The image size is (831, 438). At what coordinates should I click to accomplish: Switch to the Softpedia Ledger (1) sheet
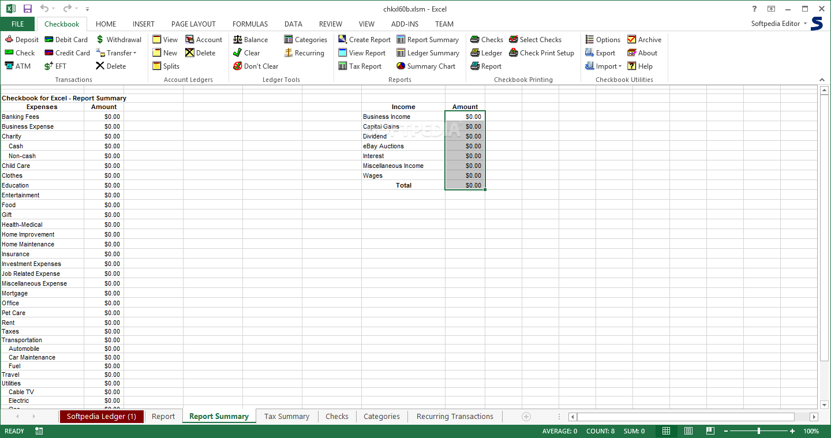102,416
